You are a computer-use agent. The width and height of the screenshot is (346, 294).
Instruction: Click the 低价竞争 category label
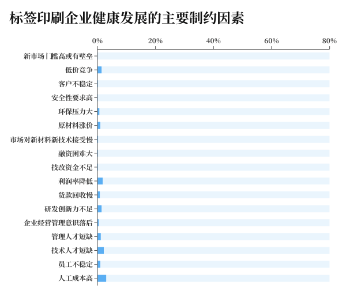point(79,70)
